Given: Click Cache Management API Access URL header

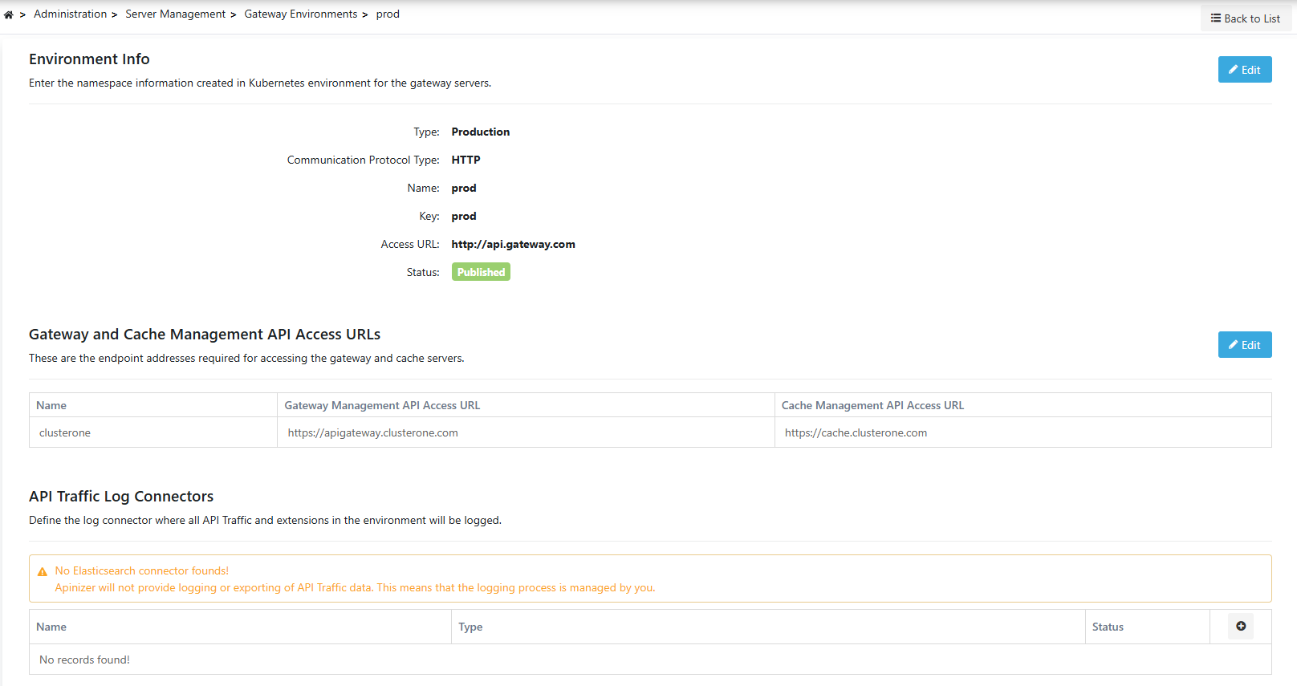Looking at the screenshot, I should click(872, 405).
